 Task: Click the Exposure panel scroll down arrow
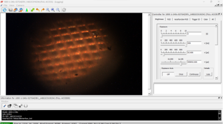216,78
